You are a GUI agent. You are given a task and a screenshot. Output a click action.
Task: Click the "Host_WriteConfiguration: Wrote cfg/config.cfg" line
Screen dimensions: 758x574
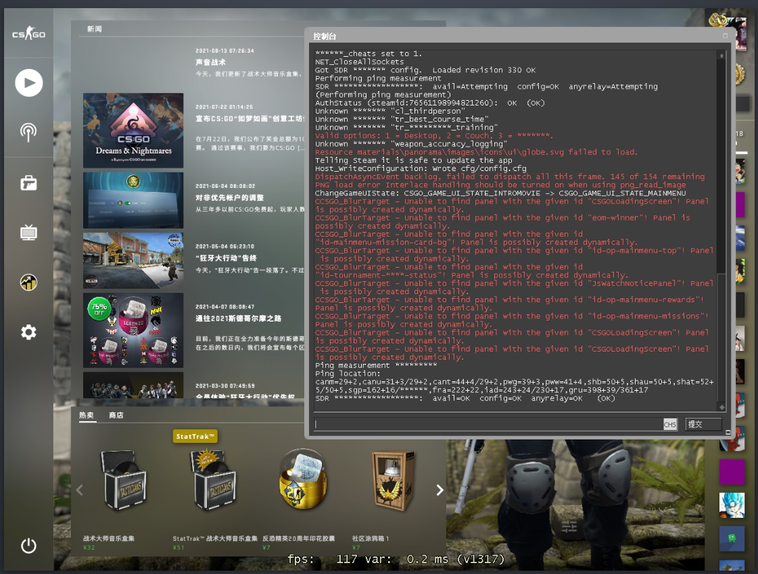(x=421, y=168)
